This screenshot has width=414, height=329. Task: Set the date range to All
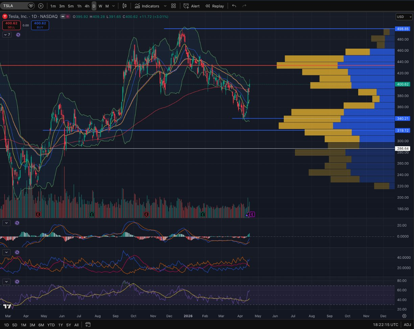coord(76,325)
